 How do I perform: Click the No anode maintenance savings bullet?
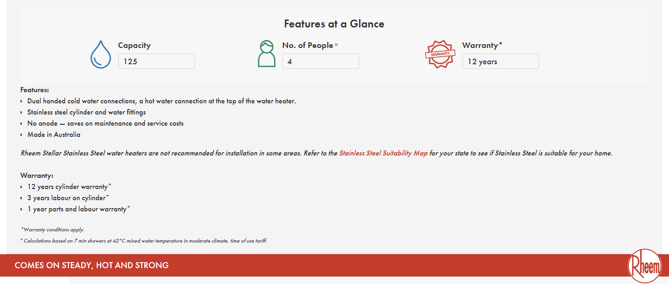pyautogui.click(x=105, y=123)
